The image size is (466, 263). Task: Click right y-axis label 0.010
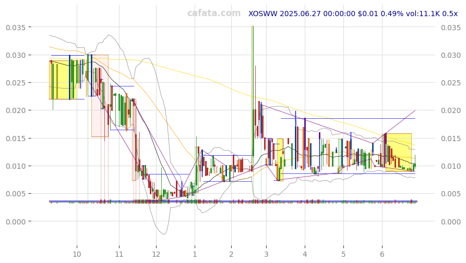[x=450, y=166]
